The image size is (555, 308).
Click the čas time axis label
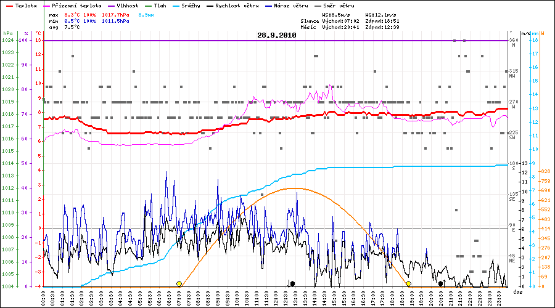(518, 292)
